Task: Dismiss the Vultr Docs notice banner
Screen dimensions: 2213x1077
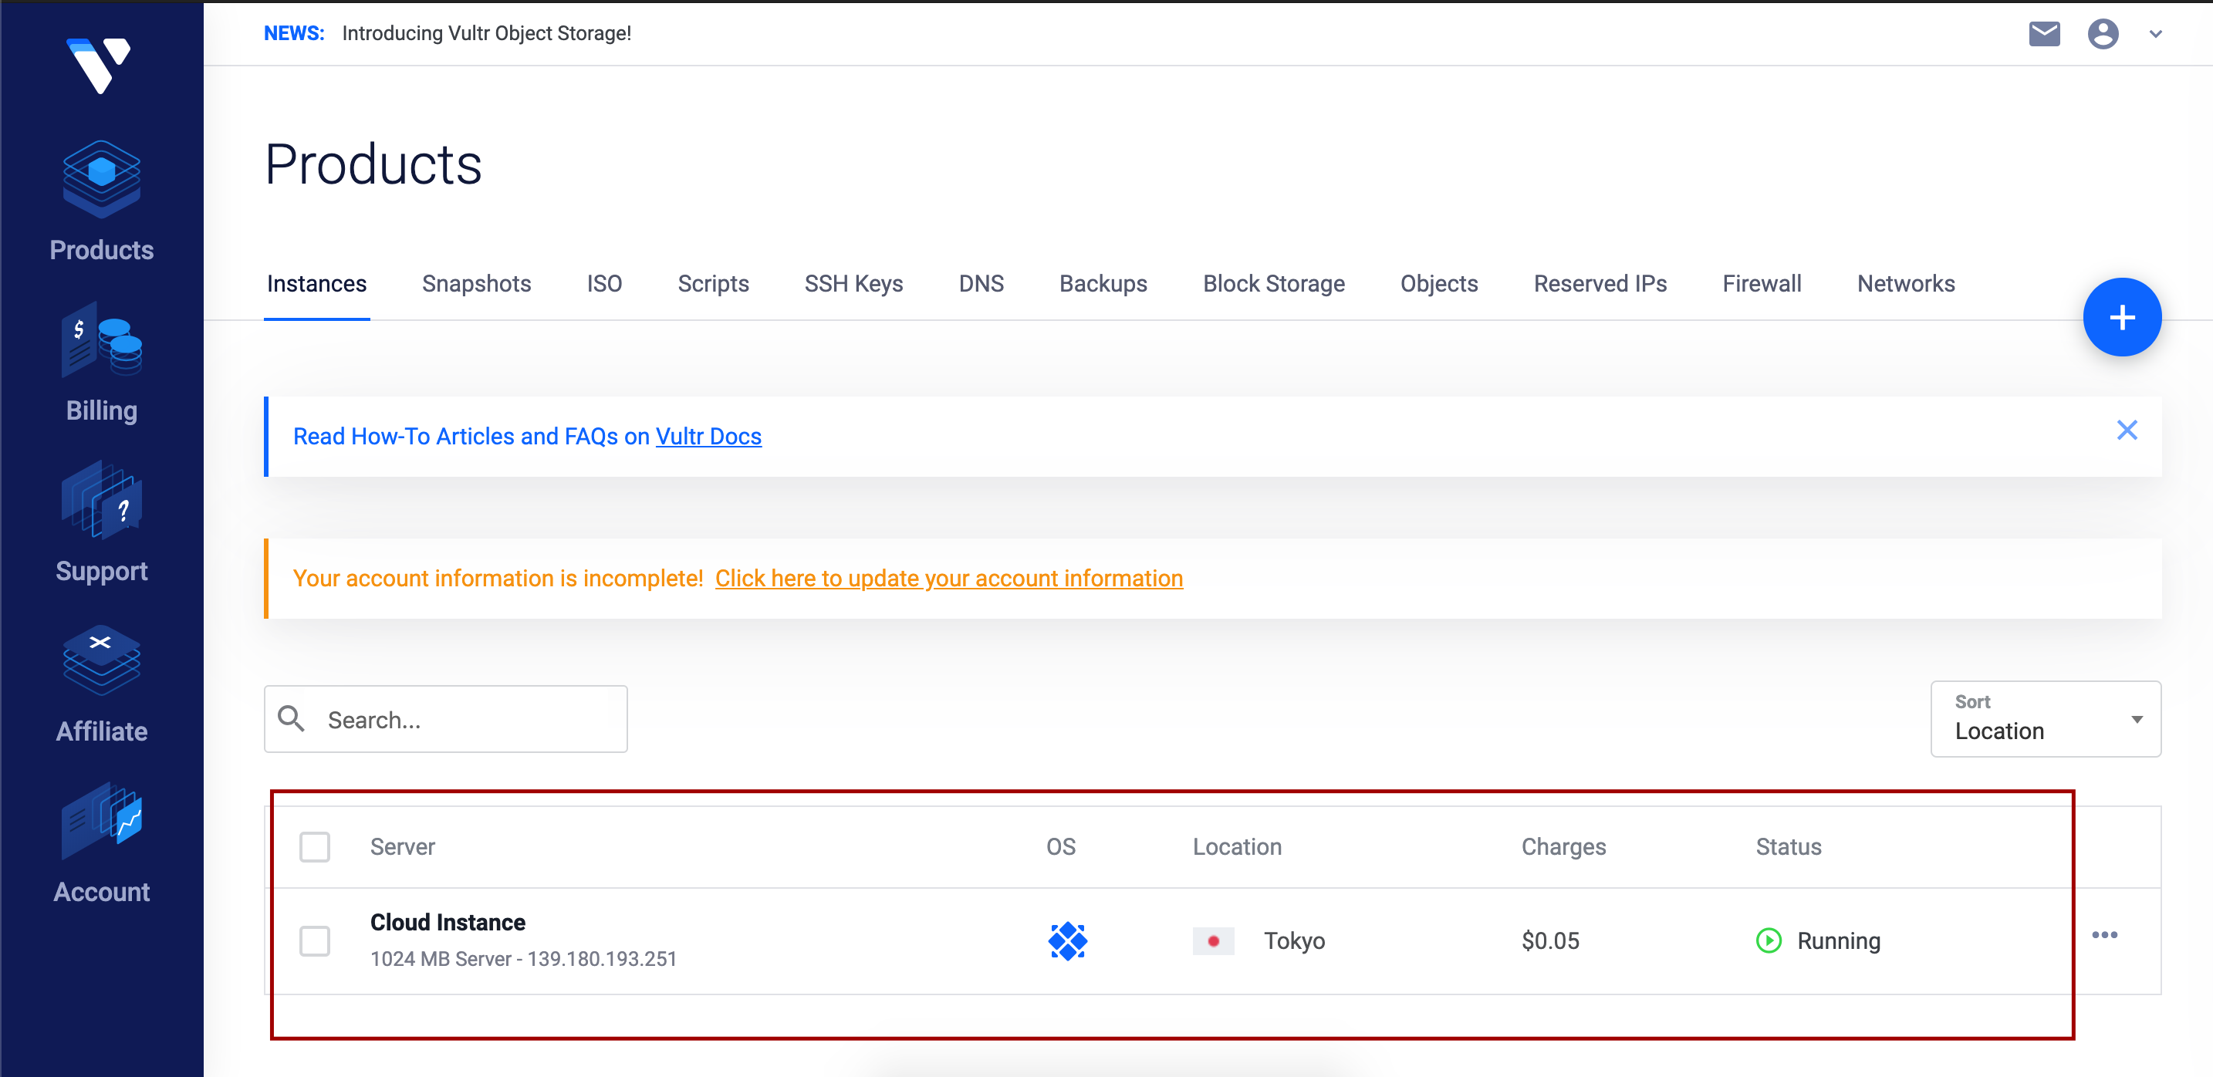Action: click(2127, 430)
